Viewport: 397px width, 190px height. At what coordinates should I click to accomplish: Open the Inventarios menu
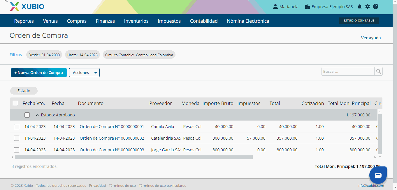tap(136, 21)
